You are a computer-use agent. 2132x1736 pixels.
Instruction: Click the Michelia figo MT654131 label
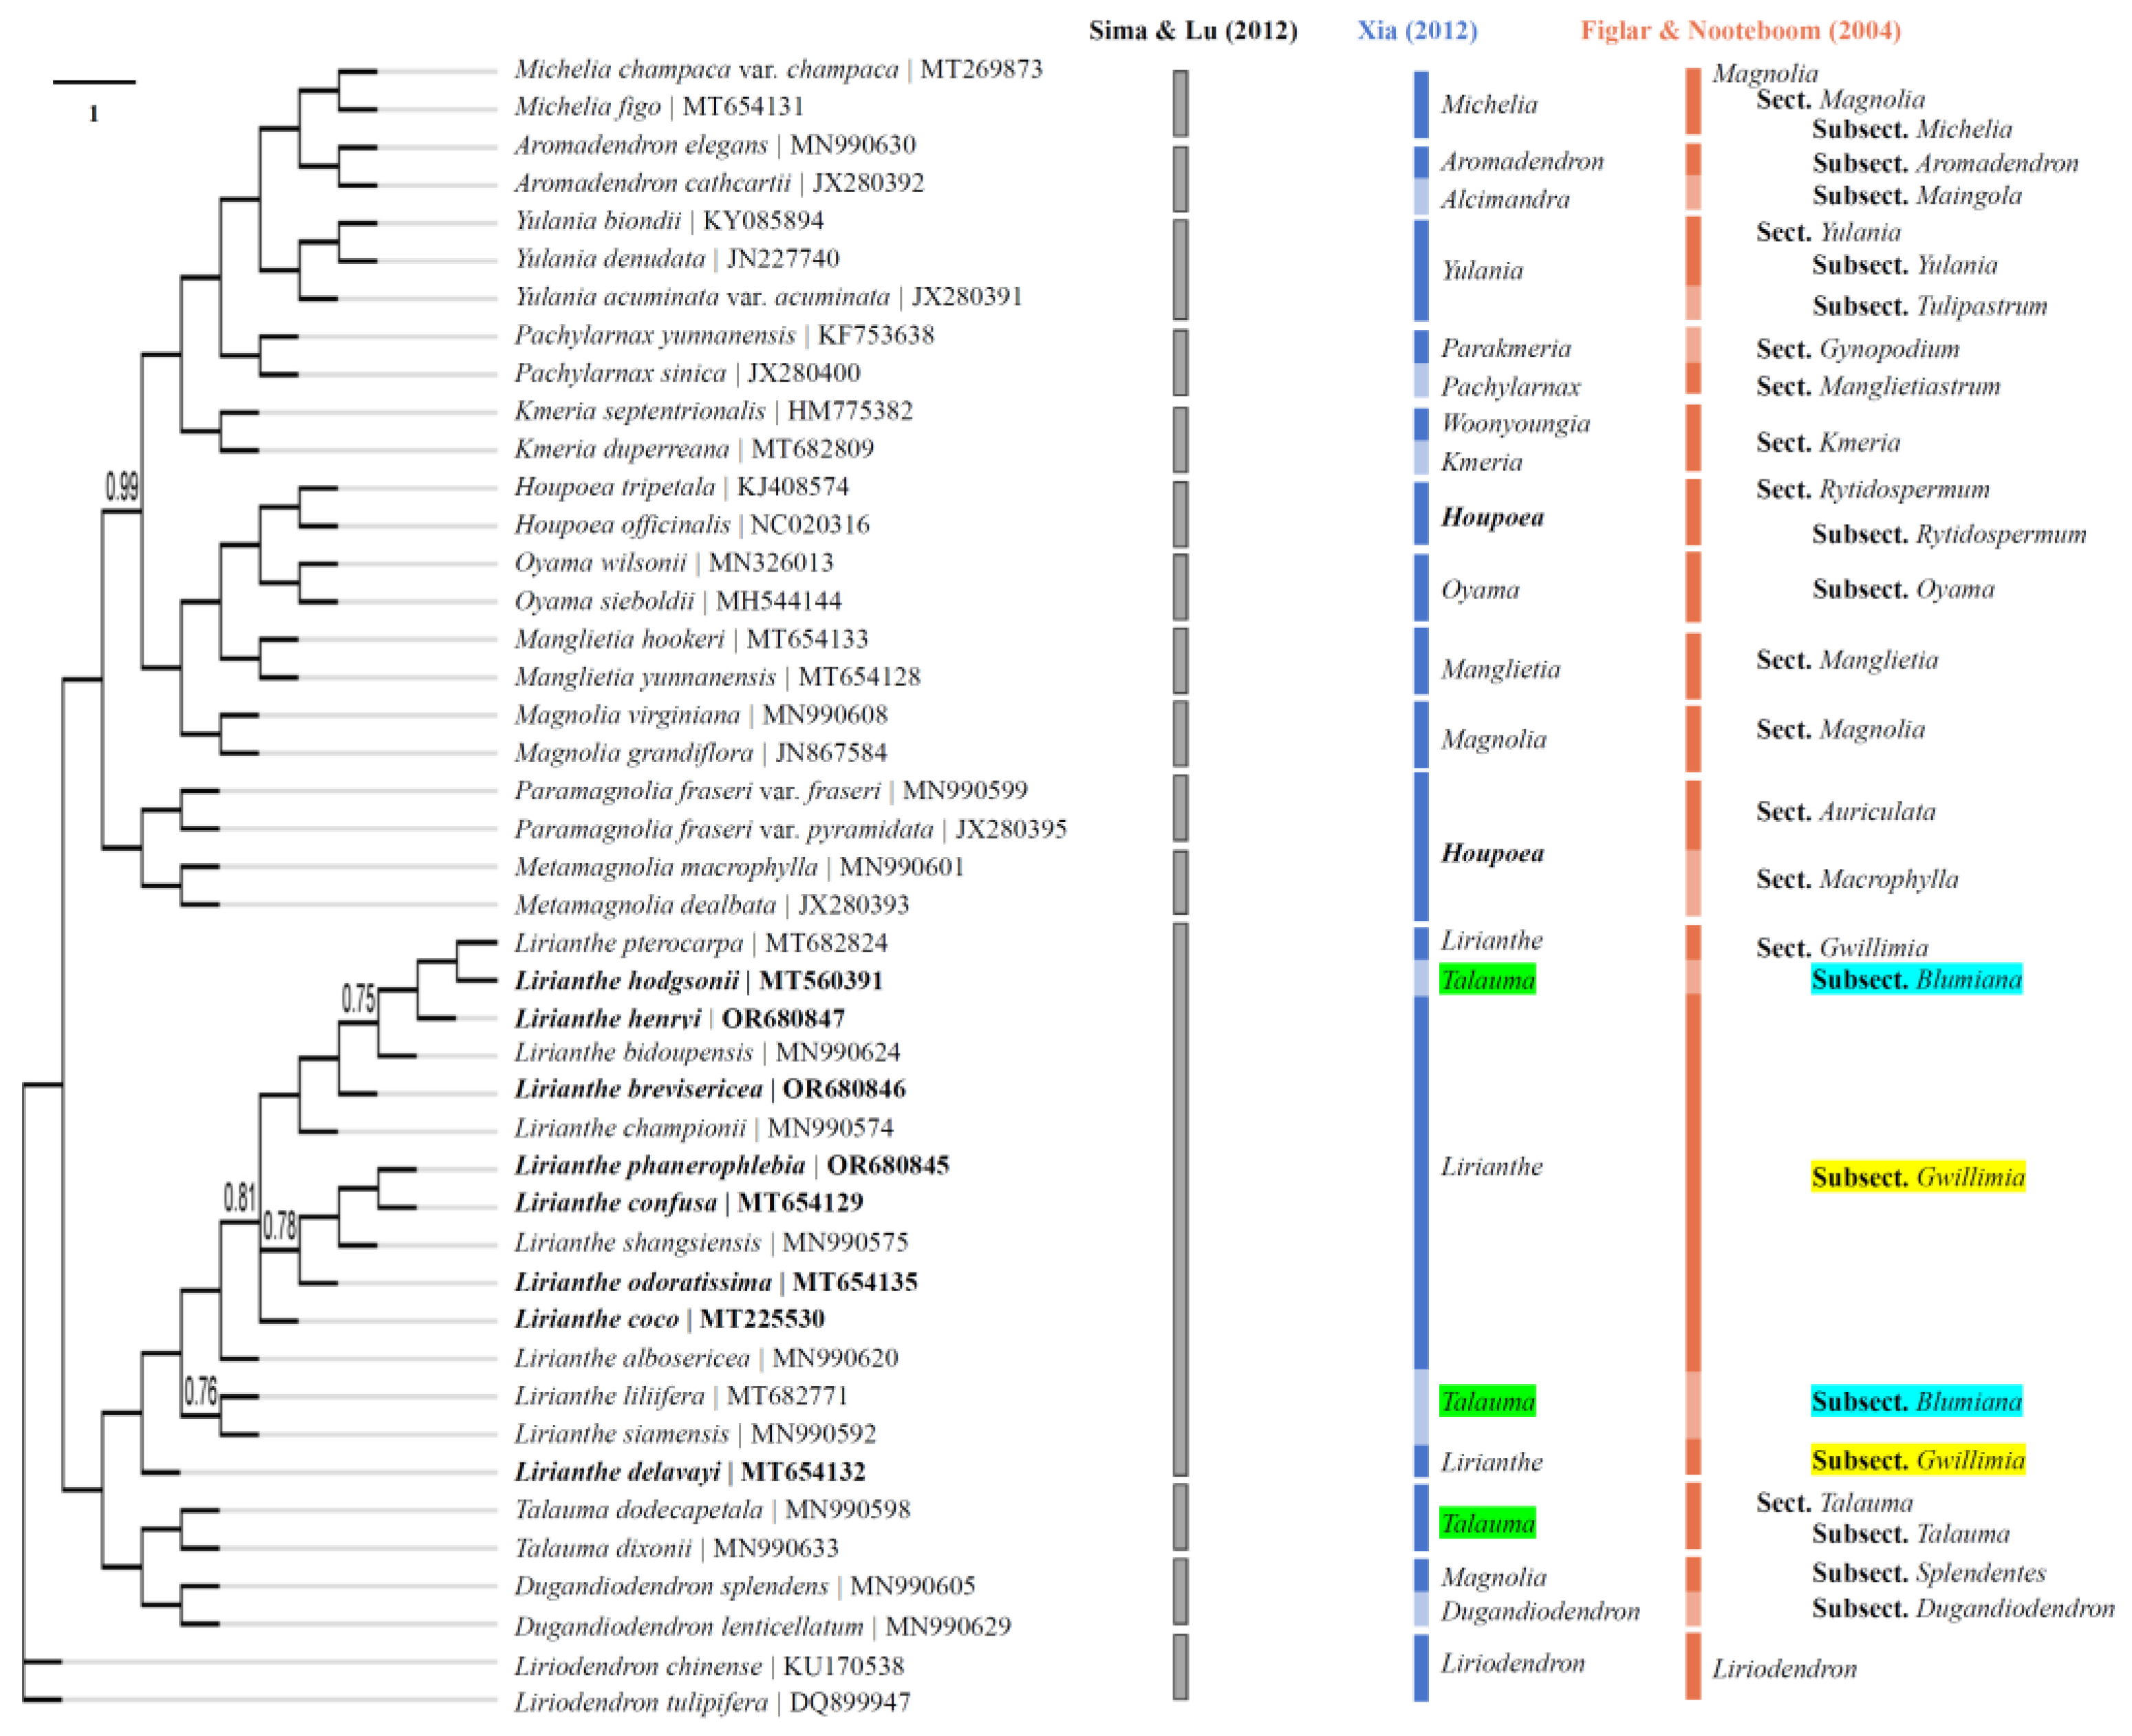pos(658,107)
